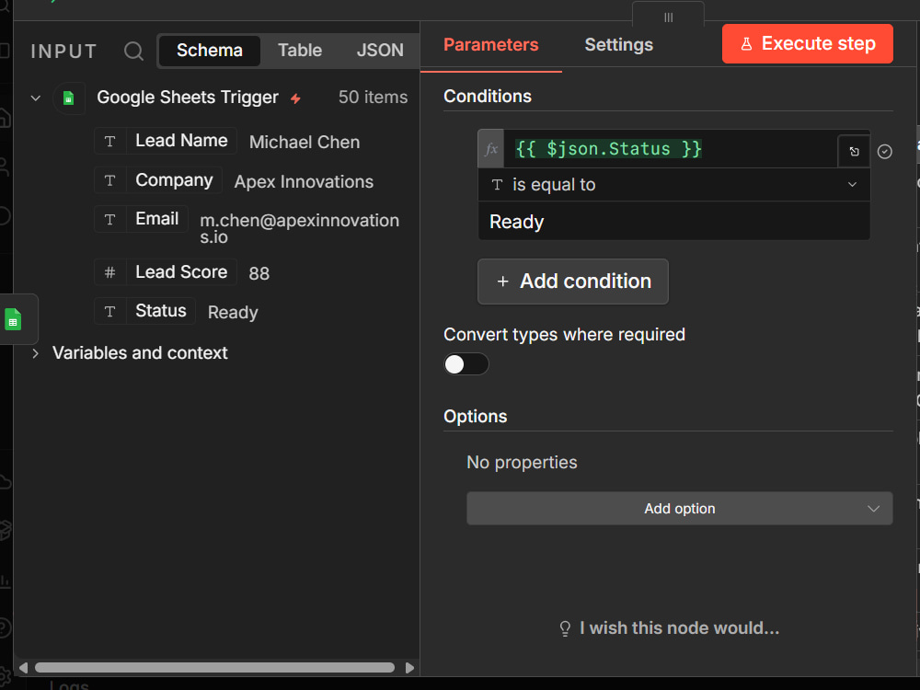The image size is (920, 690).
Task: Click the text type icon beside Company
Action: (x=109, y=180)
